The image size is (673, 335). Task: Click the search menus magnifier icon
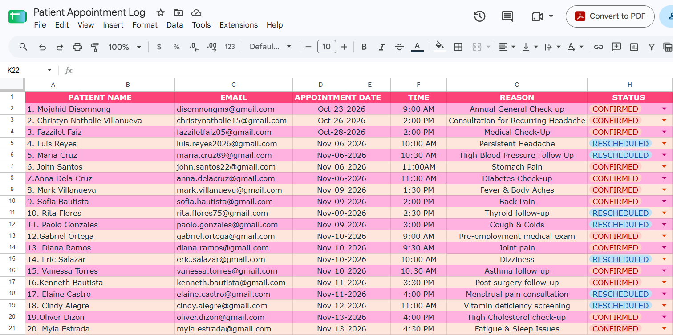(x=24, y=47)
